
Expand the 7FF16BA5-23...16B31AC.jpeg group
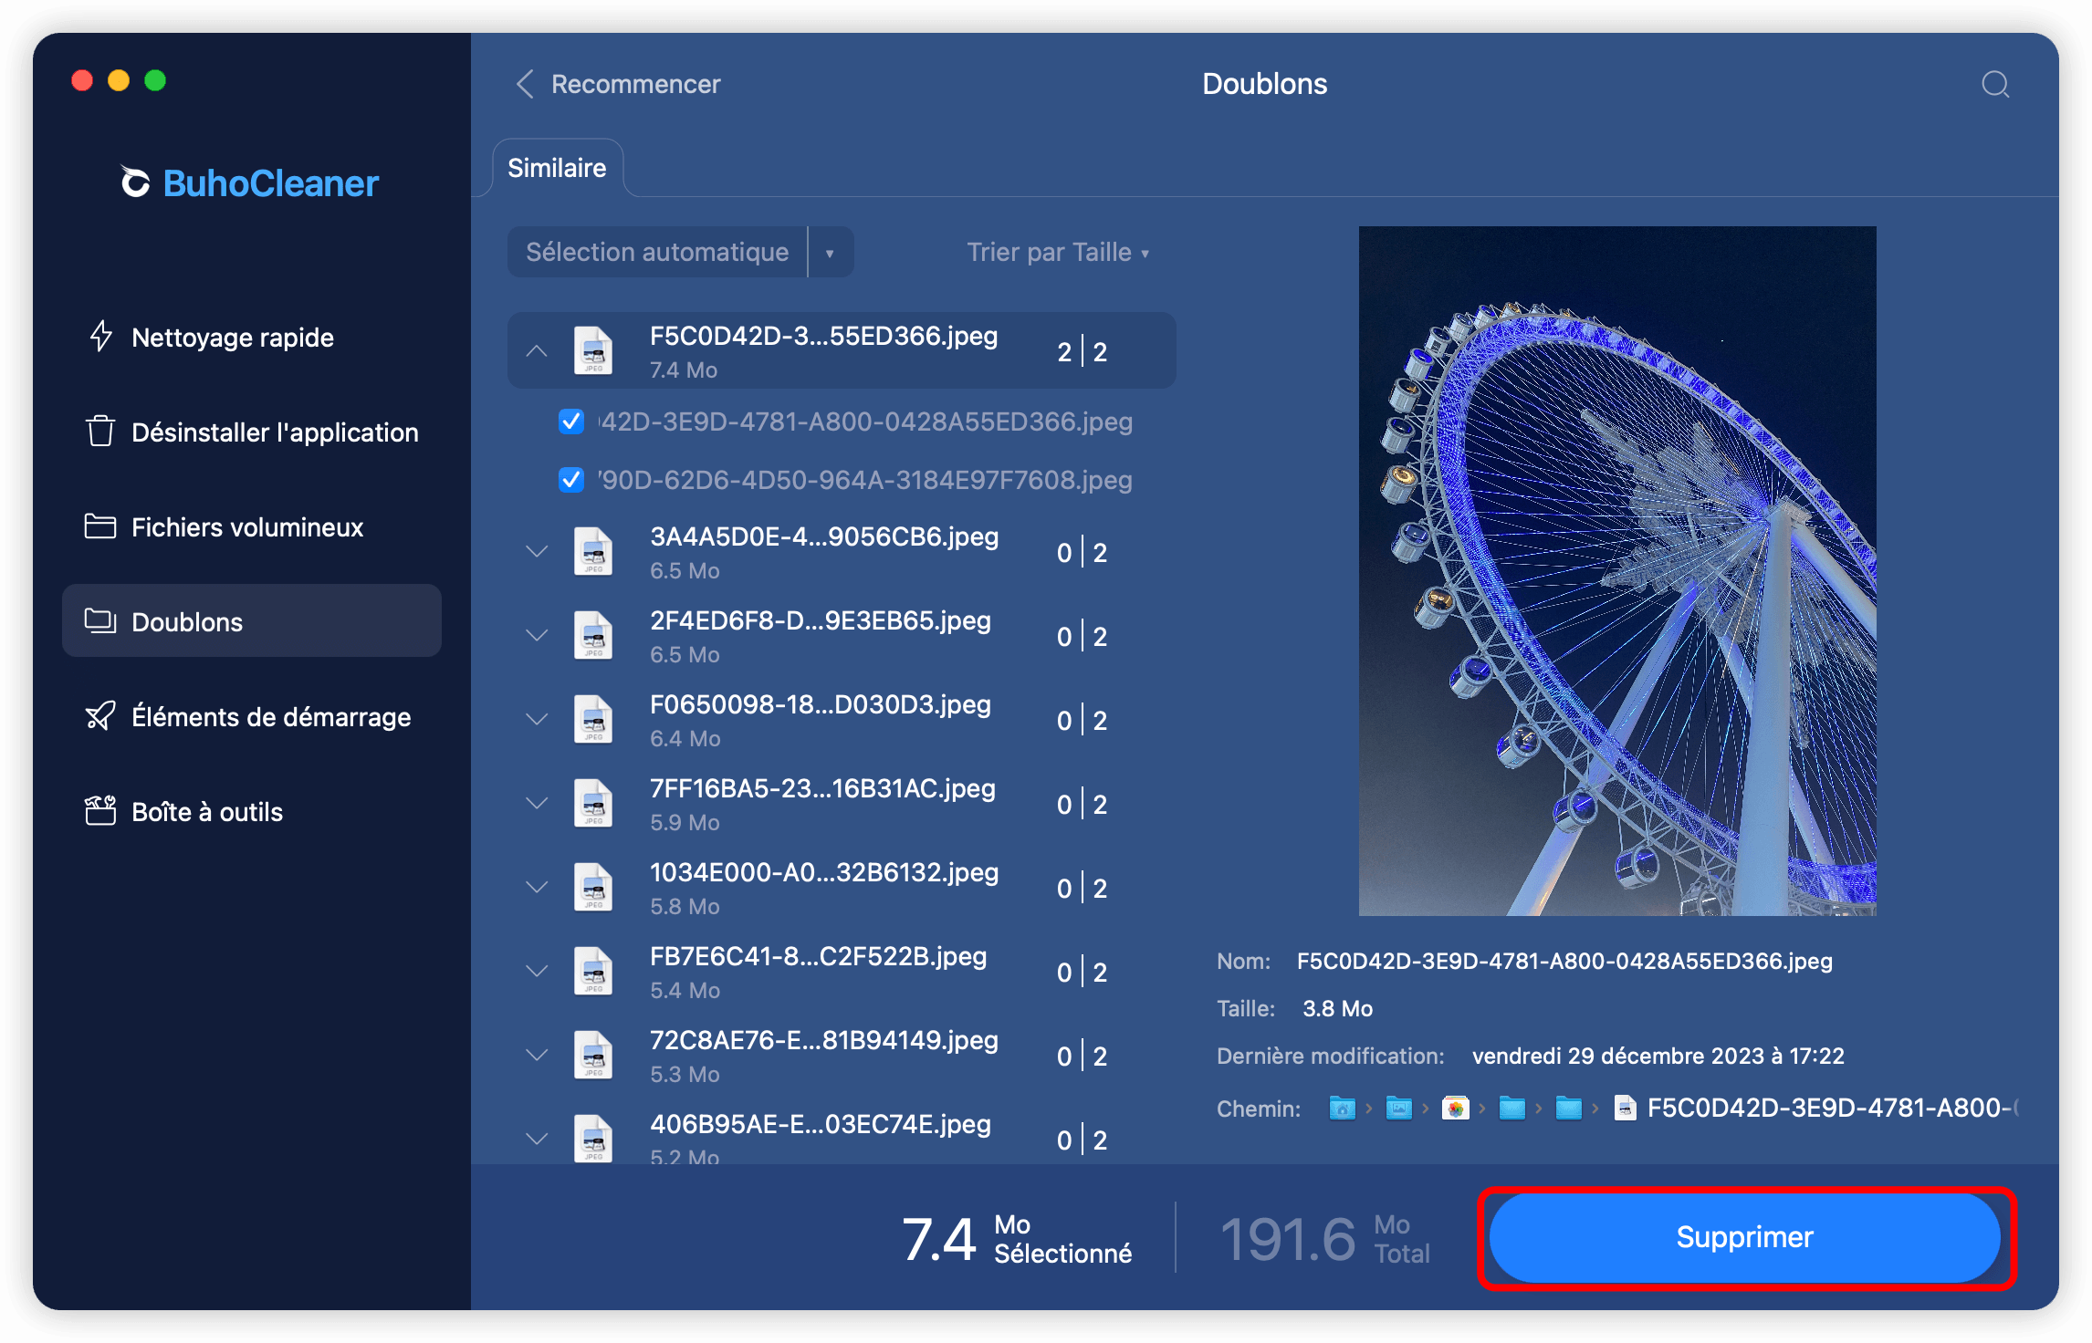(537, 804)
